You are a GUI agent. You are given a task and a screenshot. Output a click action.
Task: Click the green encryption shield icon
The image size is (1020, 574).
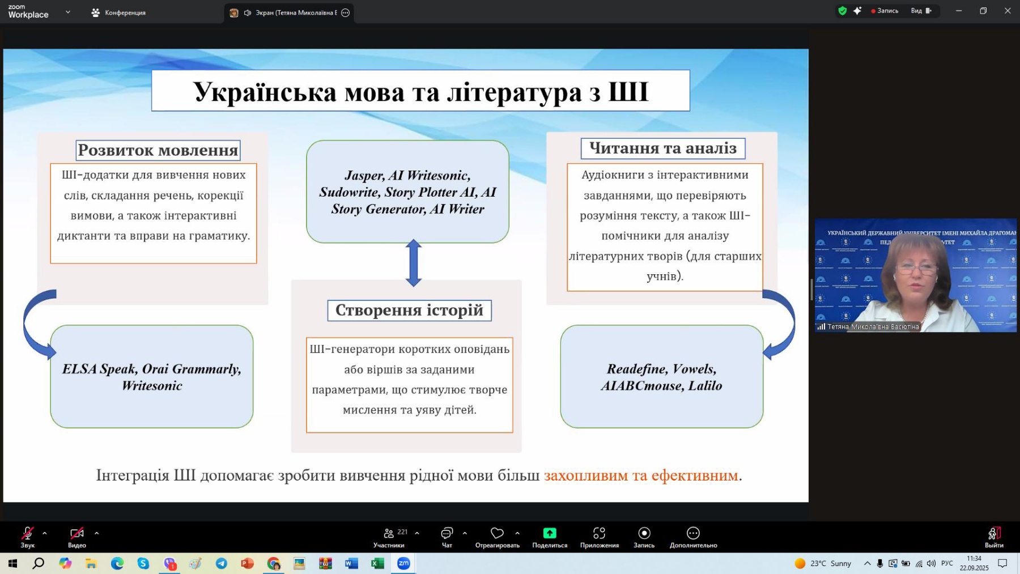click(x=843, y=11)
